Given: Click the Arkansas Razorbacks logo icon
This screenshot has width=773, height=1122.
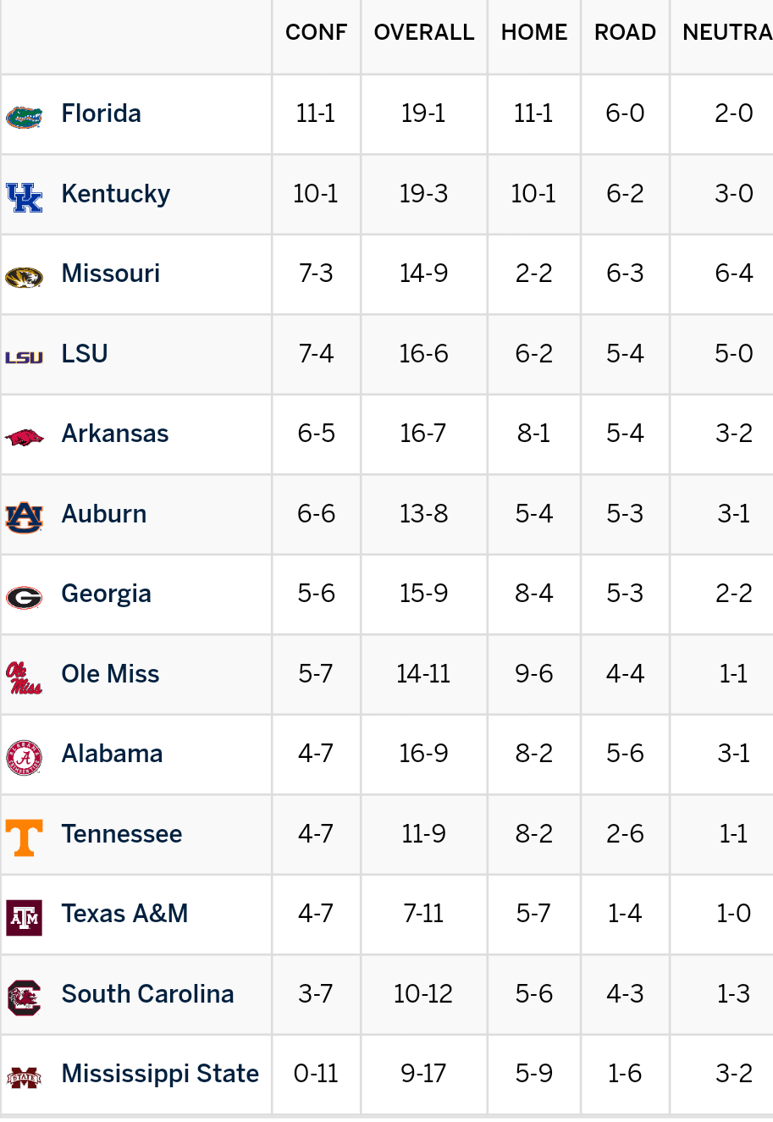Looking at the screenshot, I should point(24,437).
